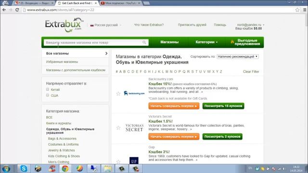Favorite Gap with the star icon

point(118,161)
